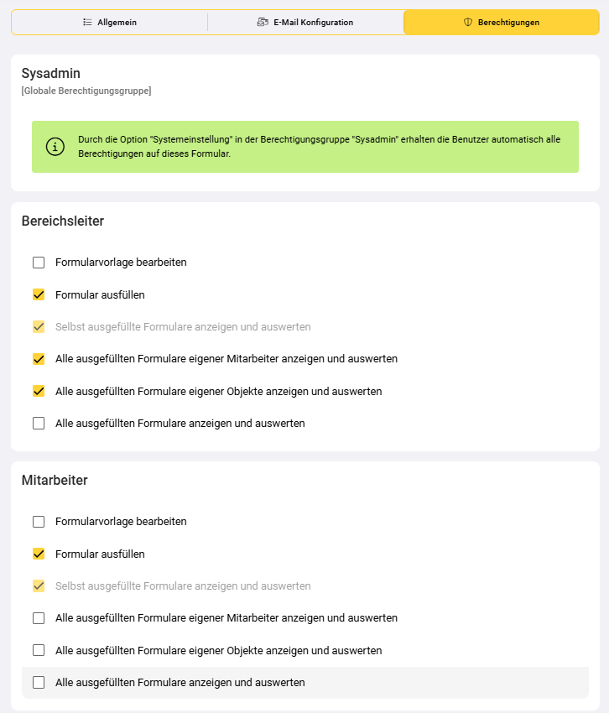
Task: Disable eigener Mitarbeiter forms viewing for Bereichsleiter
Action: point(39,359)
